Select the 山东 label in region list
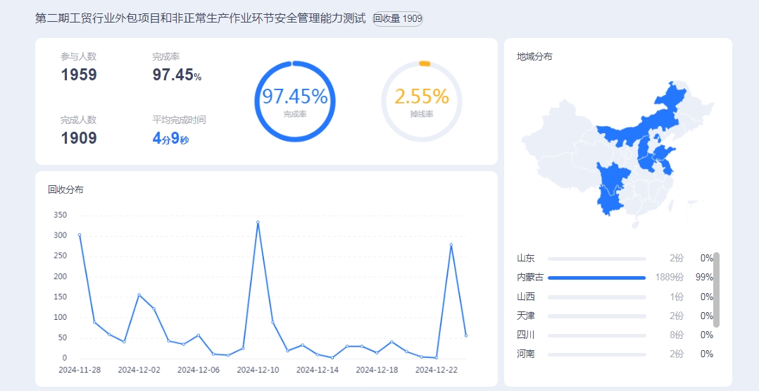 click(526, 259)
